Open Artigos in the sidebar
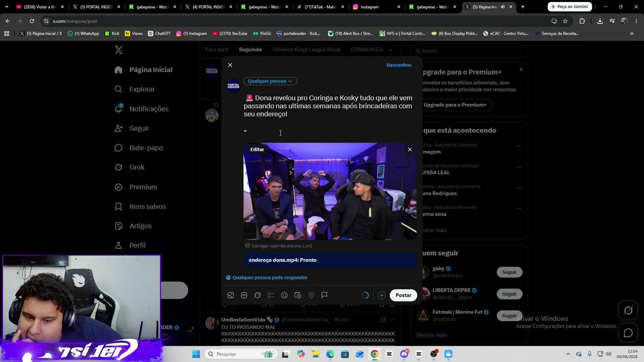The width and height of the screenshot is (644, 362). (133, 226)
